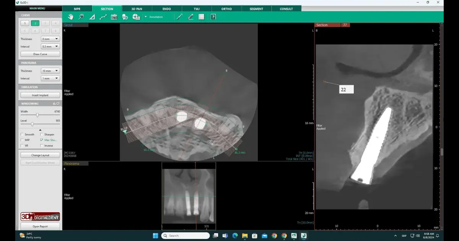The width and height of the screenshot is (459, 241).
Task: Open the MAIN MENU
Action: tap(38, 8)
